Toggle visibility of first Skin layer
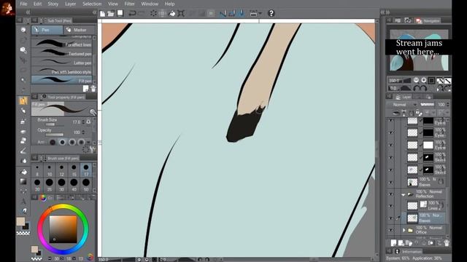 tap(391, 157)
